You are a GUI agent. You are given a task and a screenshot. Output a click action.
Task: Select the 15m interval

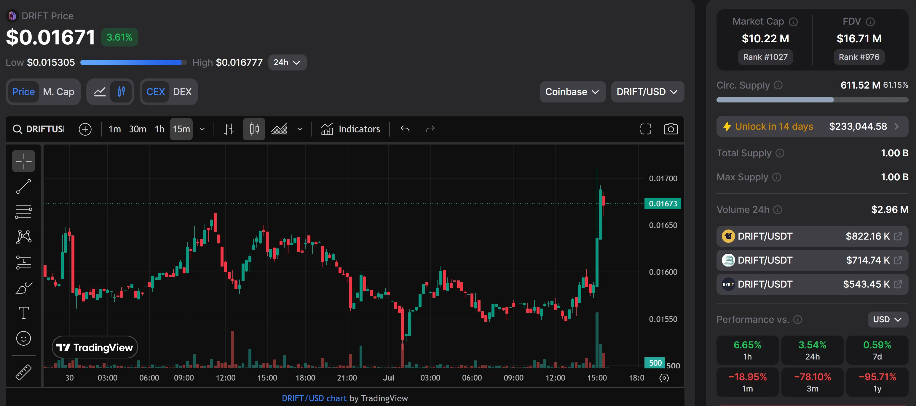tap(181, 129)
